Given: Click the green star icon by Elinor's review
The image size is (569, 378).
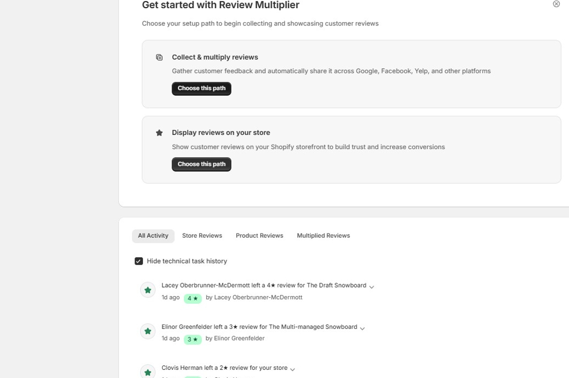Looking at the screenshot, I should (x=147, y=331).
